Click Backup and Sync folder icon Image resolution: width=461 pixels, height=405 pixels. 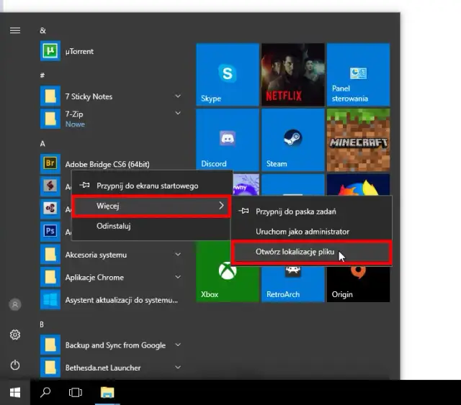click(50, 345)
